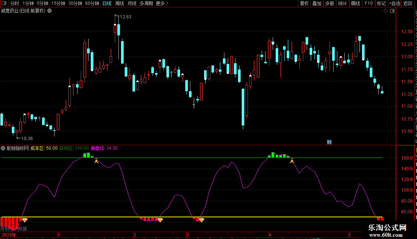Image resolution: width=417 pixels, height=239 pixels.
Task: Click the 160.0 indicator axis label
Action: tap(407, 158)
